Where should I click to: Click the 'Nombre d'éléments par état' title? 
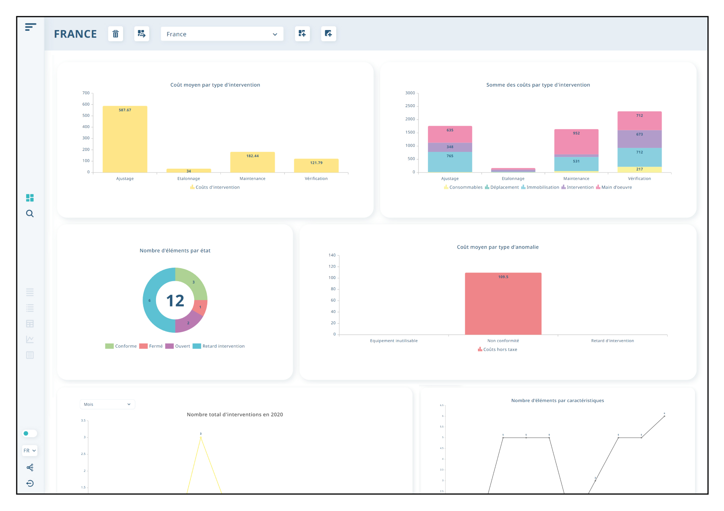click(175, 250)
